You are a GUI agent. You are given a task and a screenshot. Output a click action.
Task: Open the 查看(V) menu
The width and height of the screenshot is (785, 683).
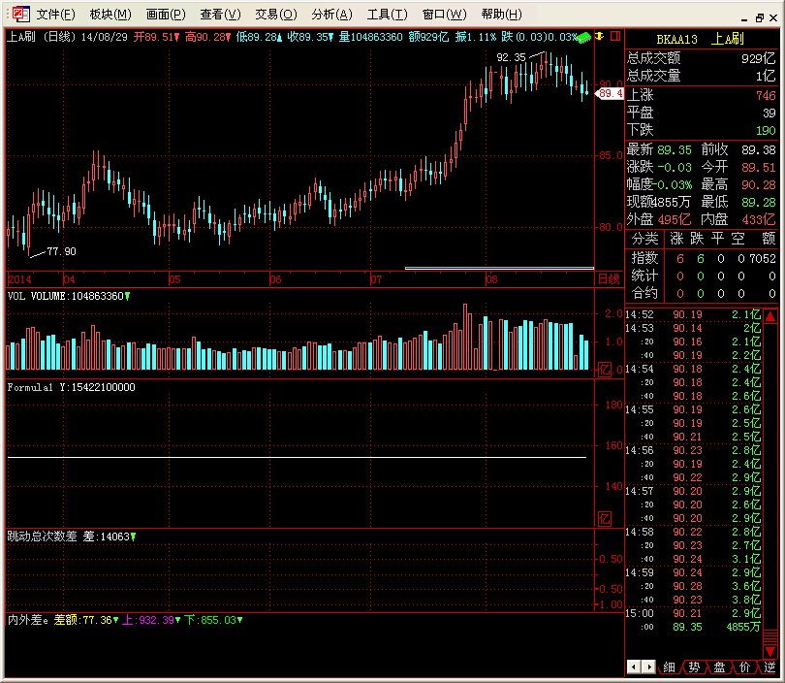click(x=220, y=15)
